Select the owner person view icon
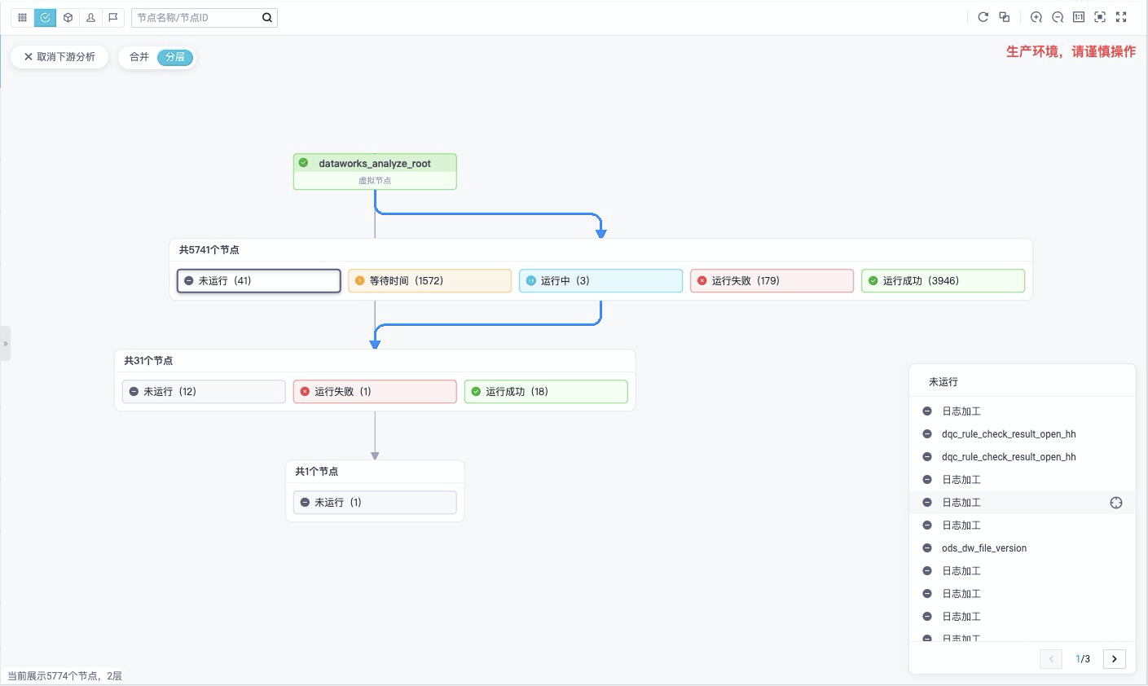The width and height of the screenshot is (1148, 686). click(x=90, y=17)
